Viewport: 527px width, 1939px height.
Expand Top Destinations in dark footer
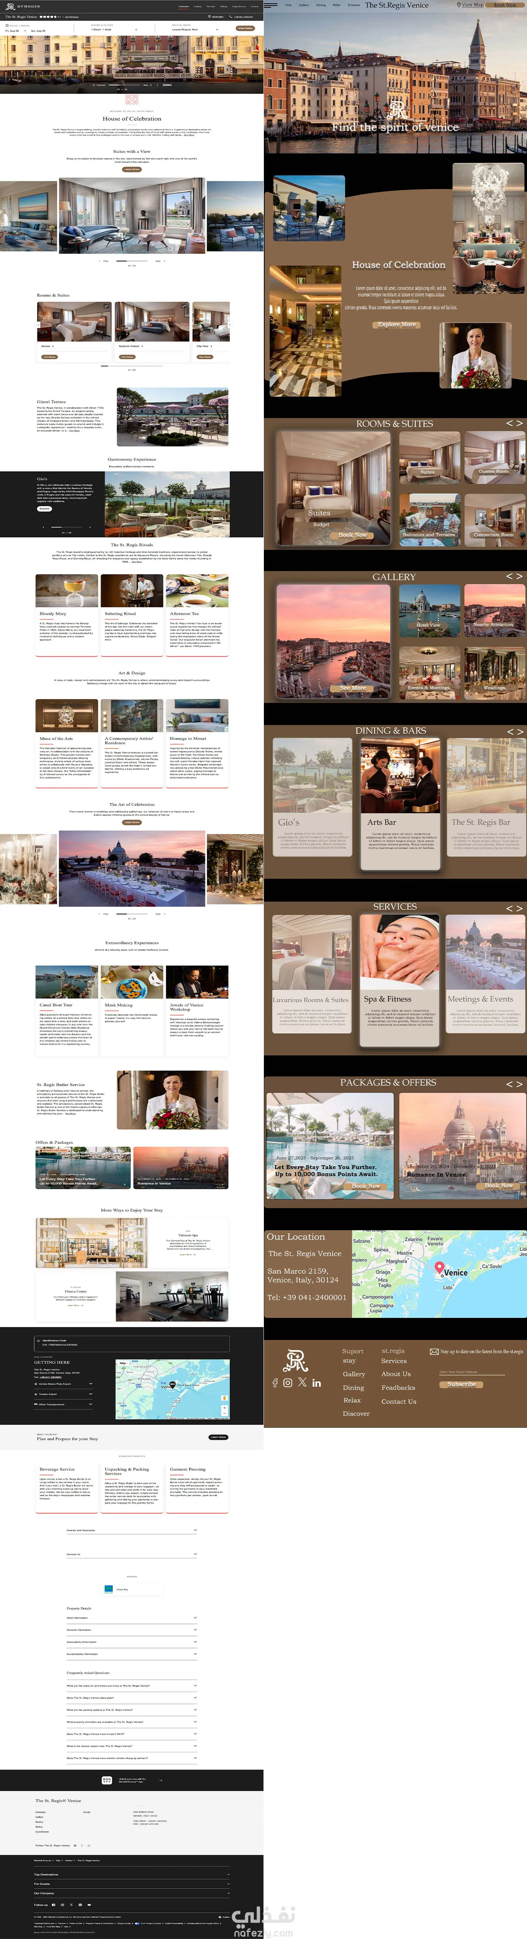pos(132,1874)
